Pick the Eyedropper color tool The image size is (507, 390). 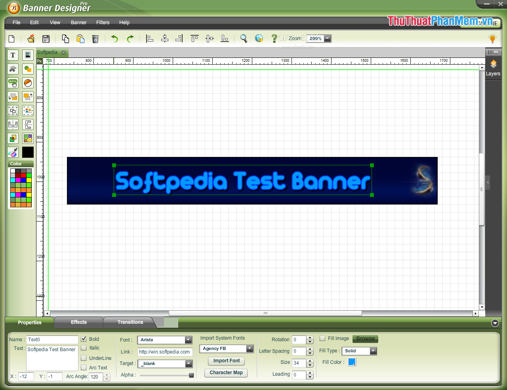point(12,152)
